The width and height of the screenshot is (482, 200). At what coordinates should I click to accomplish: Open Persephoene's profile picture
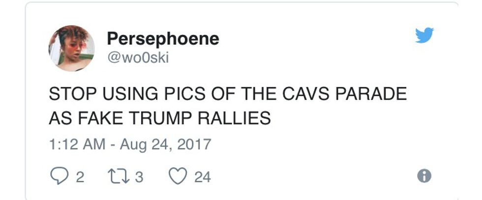[x=71, y=48]
